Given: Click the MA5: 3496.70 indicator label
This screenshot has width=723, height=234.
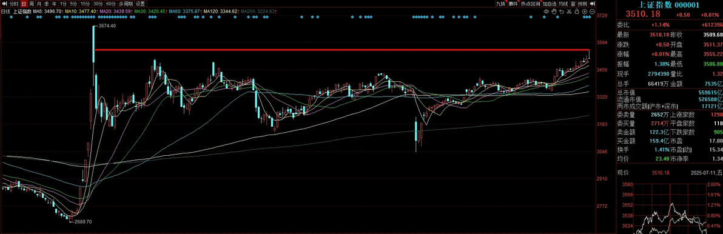Looking at the screenshot, I should (49, 11).
